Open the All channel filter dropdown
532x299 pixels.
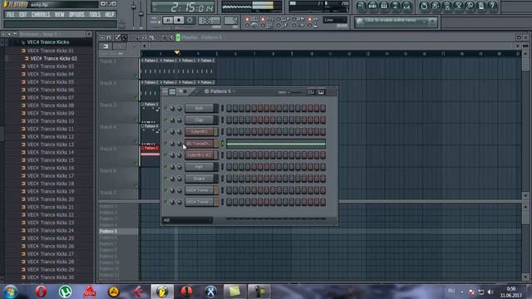(x=187, y=220)
